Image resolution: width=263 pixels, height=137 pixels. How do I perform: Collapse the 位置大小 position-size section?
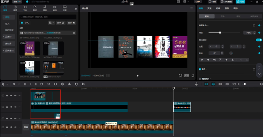208,26
